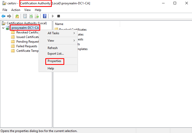This screenshot has height=133, width=192.
Task: Click the Certificate Templates folder icon in tree
Action: 13,51
